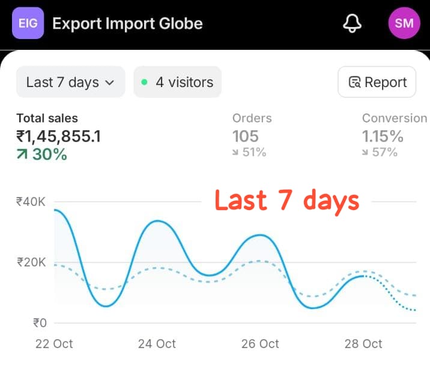Image resolution: width=430 pixels, height=374 pixels.
Task: Select 26 Oct on the chart axis
Action: [x=260, y=343]
